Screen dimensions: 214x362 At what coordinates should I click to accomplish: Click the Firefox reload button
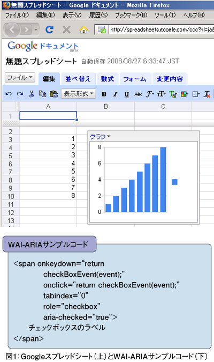(x=50, y=29)
